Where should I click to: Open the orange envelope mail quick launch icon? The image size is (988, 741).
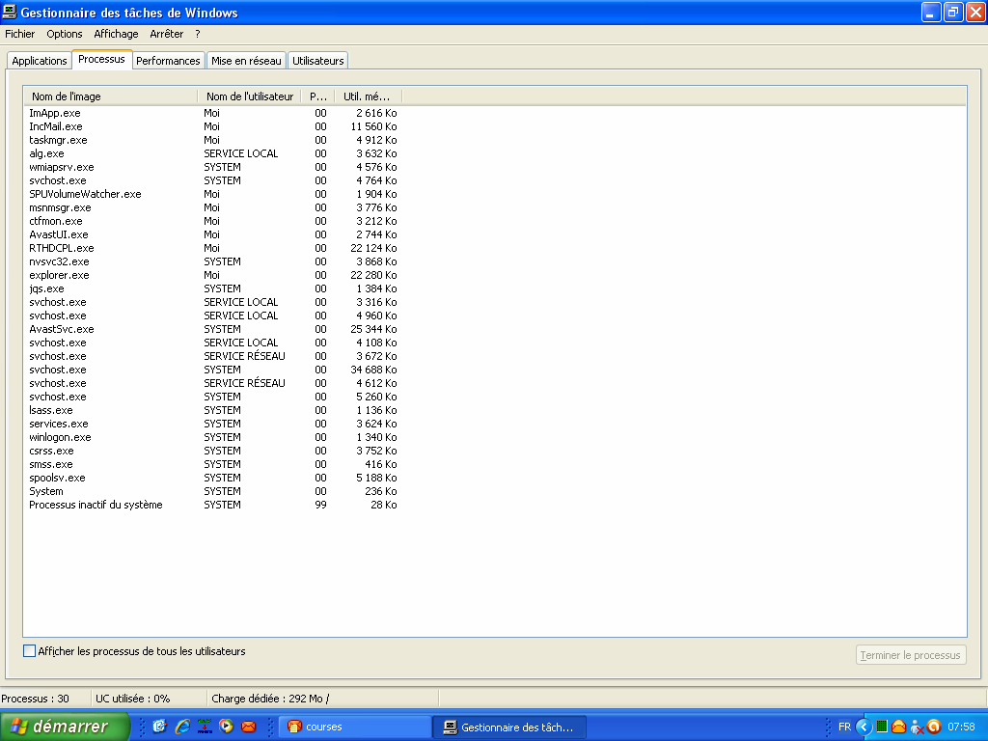pyautogui.click(x=249, y=727)
